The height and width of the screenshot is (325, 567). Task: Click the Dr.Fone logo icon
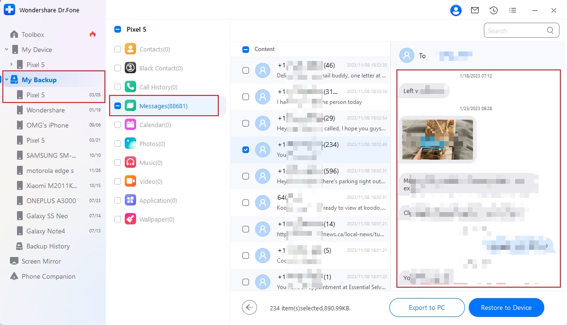click(9, 10)
